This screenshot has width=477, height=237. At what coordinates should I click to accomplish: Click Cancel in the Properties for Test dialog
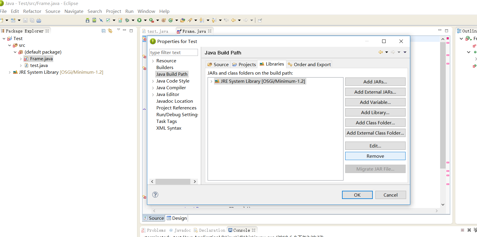(x=391, y=195)
